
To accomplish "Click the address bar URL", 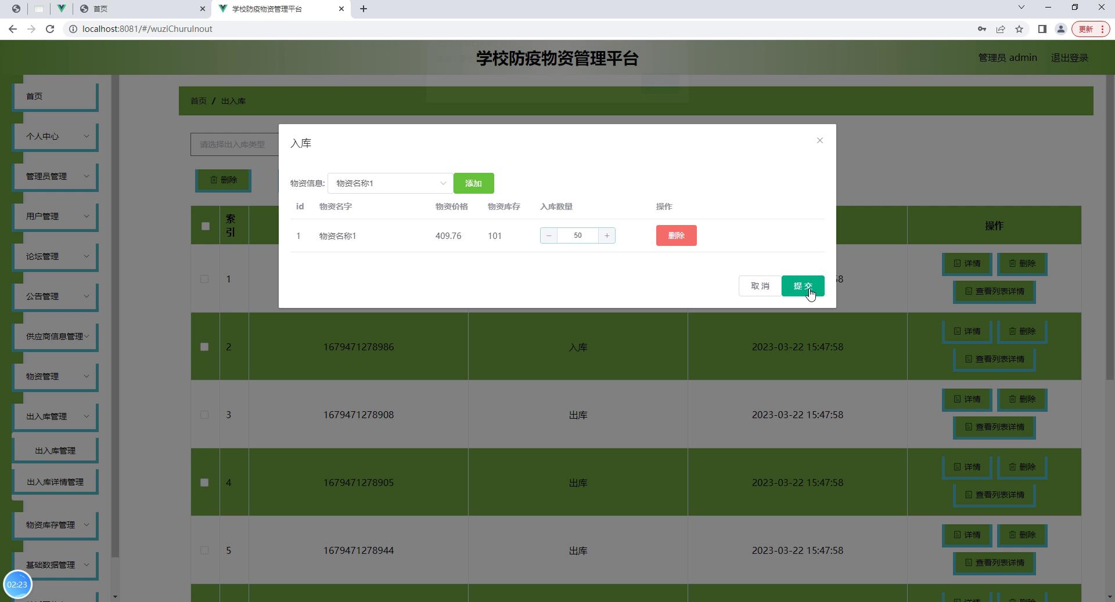I will [x=148, y=29].
